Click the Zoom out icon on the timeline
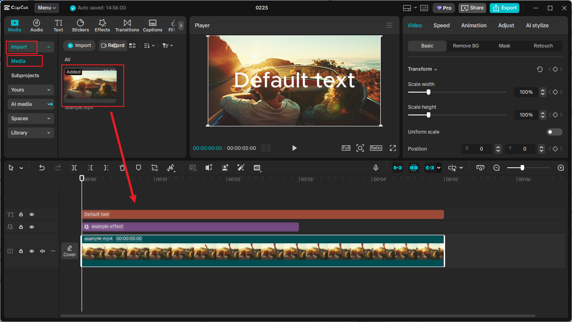This screenshot has width=572, height=322. pyautogui.click(x=496, y=168)
